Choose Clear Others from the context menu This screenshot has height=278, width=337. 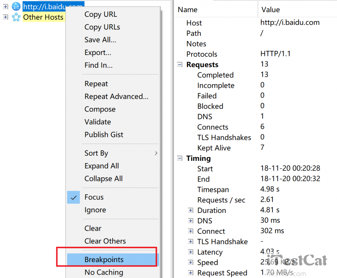coord(113,241)
